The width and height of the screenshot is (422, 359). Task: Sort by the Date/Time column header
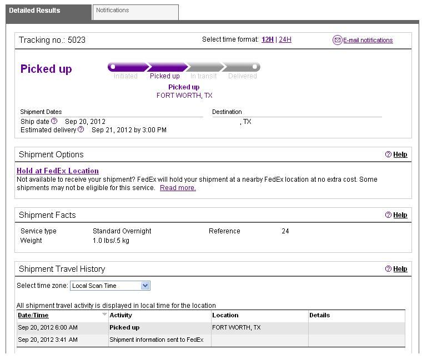[33, 315]
